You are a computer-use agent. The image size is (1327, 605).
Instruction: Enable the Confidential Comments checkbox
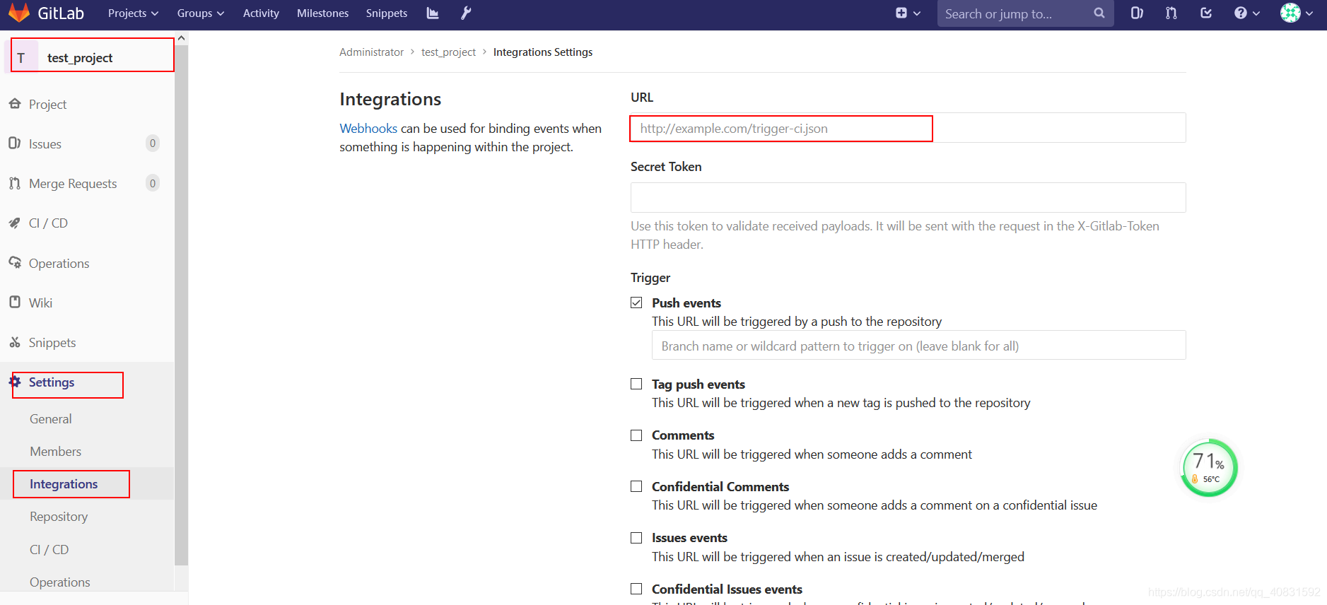point(636,486)
